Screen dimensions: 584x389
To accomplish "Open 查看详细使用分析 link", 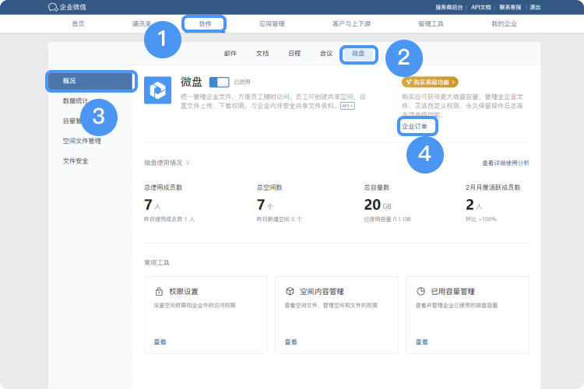I will click(505, 163).
